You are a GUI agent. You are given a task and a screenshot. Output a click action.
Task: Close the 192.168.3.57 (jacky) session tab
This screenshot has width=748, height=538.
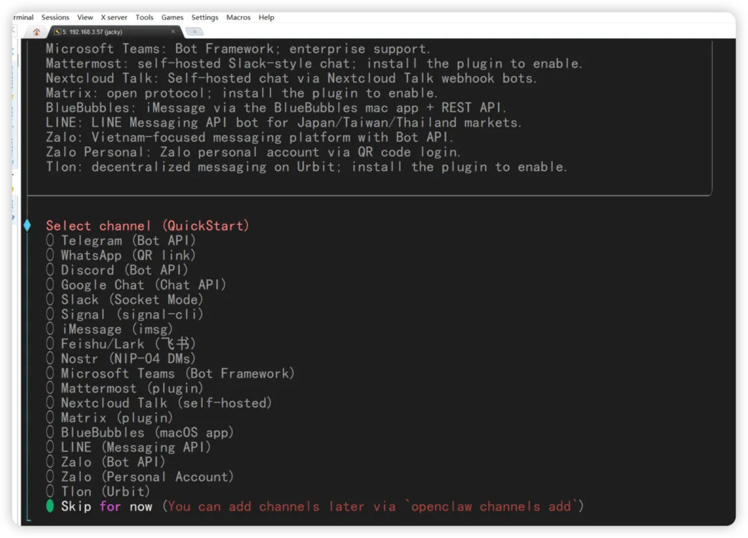pos(172,31)
